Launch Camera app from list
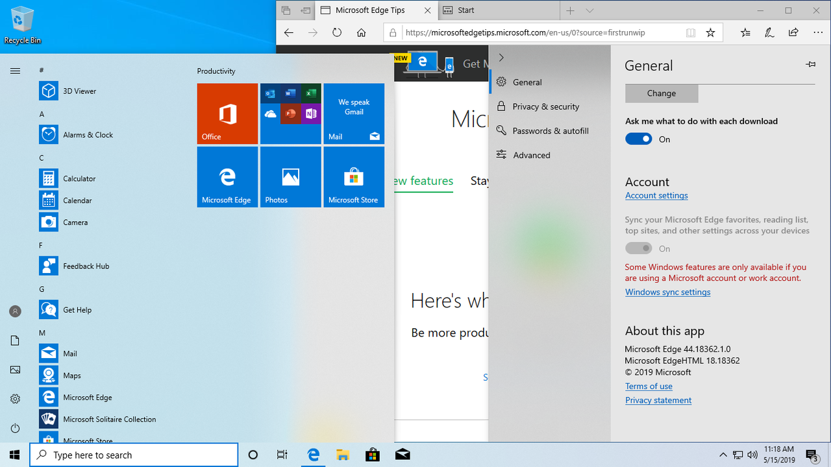This screenshot has height=467, width=831. click(97, 222)
